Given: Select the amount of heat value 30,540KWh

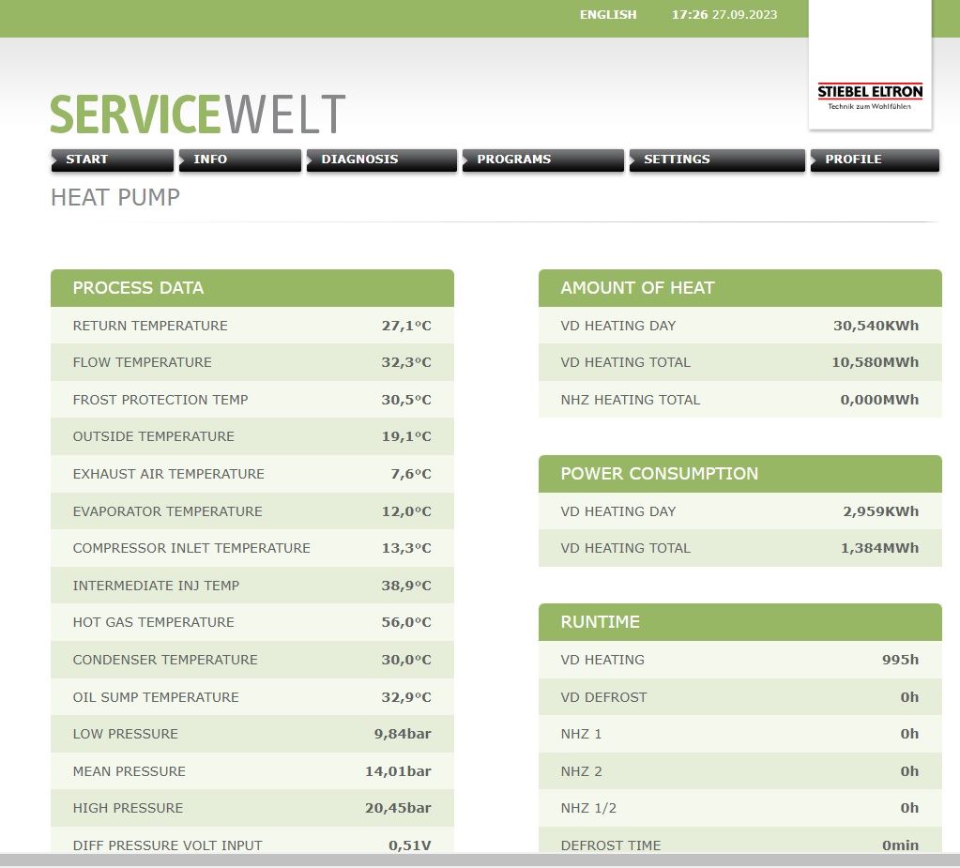Looking at the screenshot, I should tap(876, 326).
